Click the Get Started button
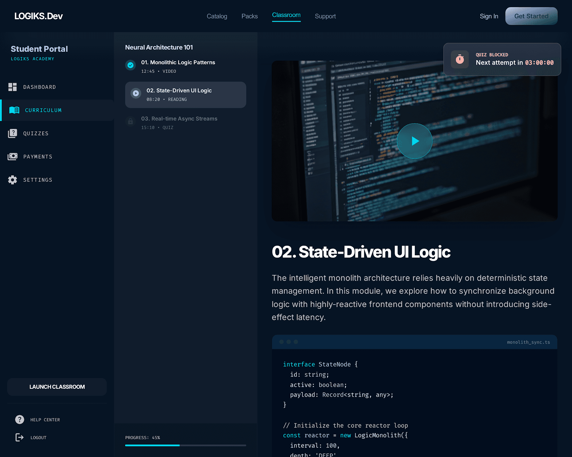 [531, 16]
